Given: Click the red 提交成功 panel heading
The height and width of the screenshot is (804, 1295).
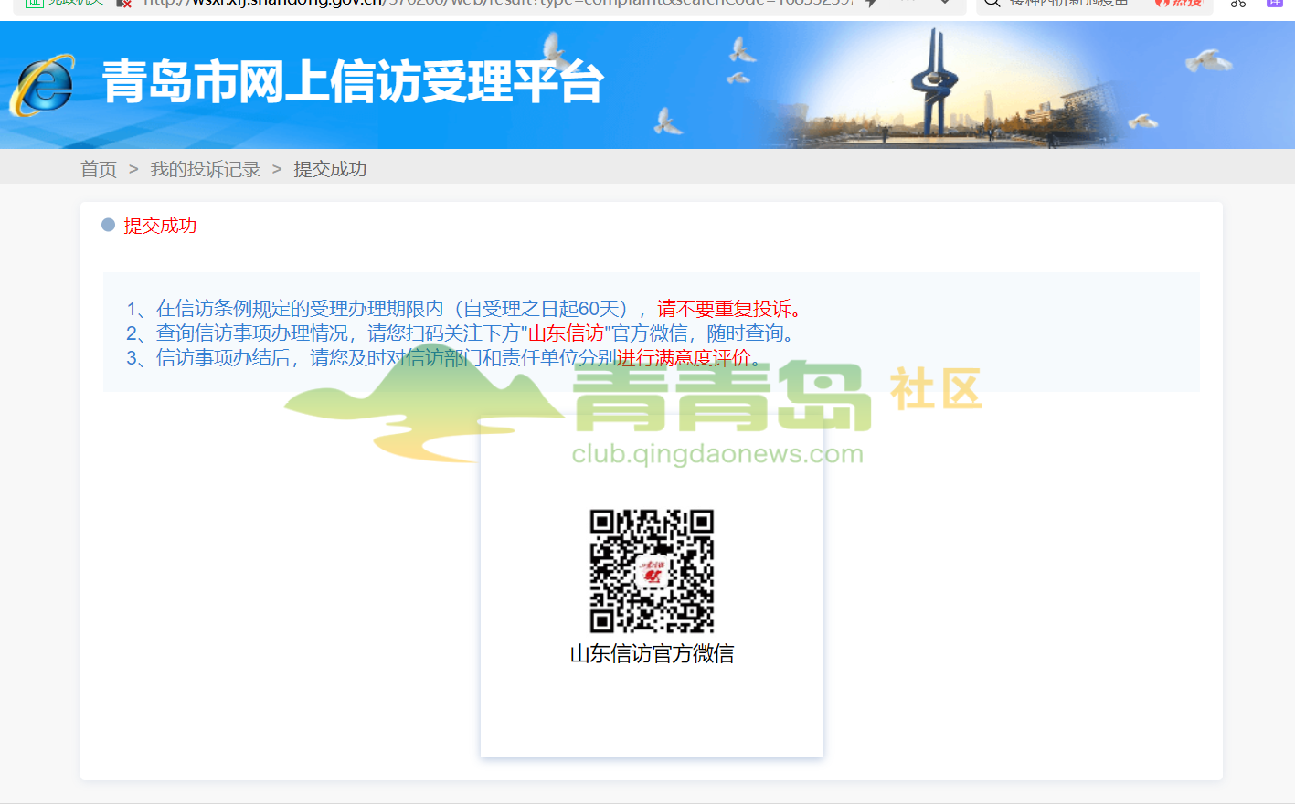Looking at the screenshot, I should pyautogui.click(x=160, y=226).
